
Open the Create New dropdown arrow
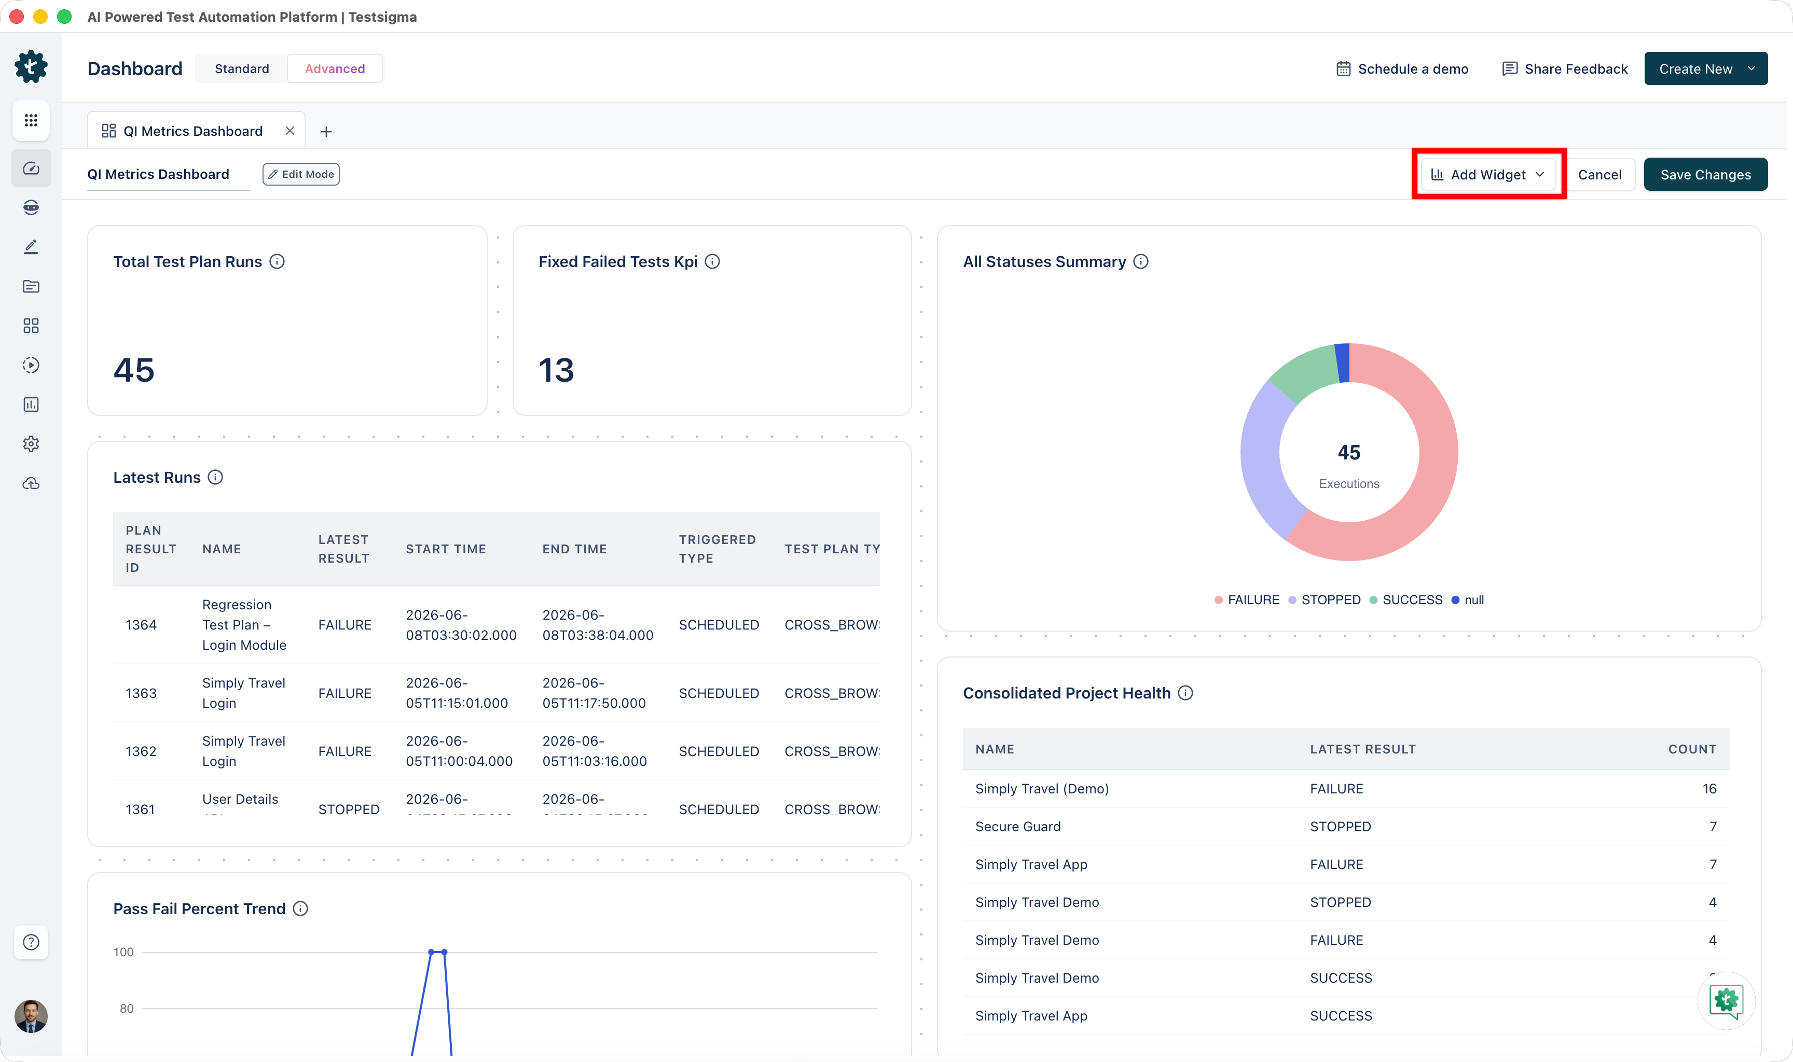coord(1751,68)
